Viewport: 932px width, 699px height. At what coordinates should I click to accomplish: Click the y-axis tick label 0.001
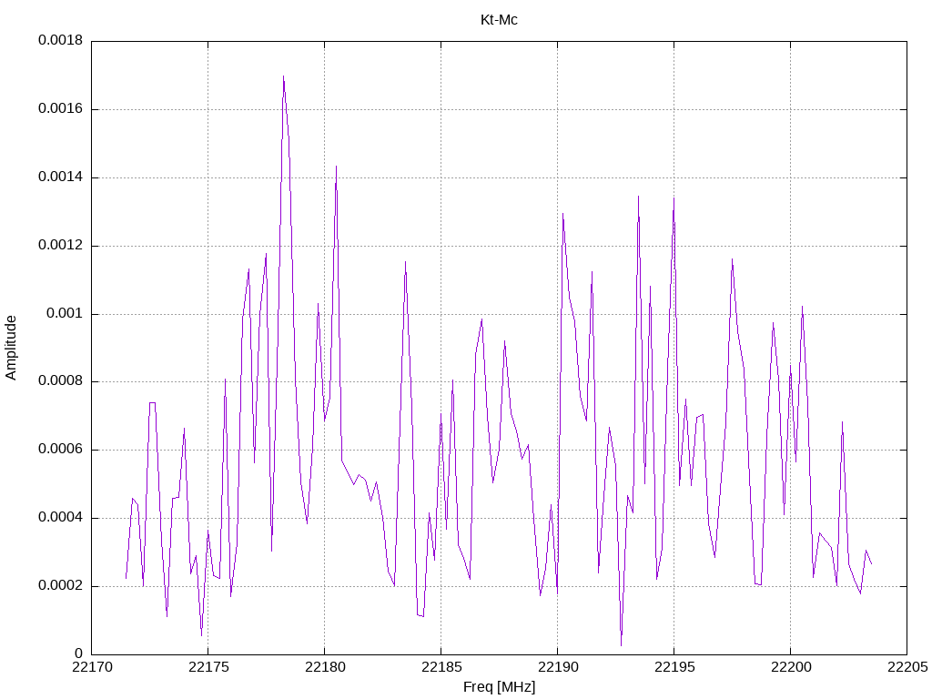click(65, 313)
